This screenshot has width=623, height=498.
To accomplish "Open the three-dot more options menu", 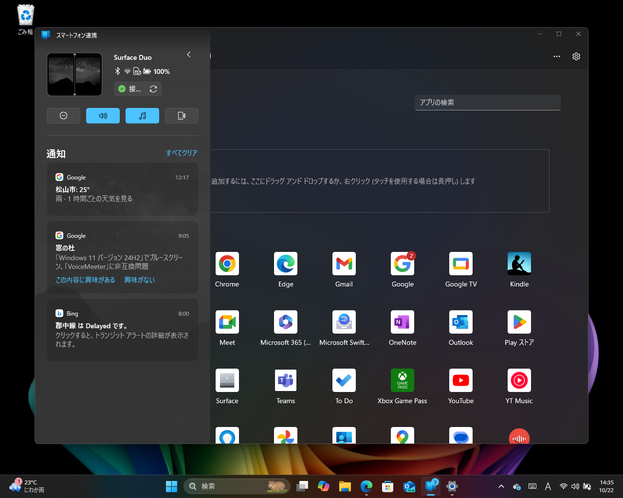I will [557, 56].
